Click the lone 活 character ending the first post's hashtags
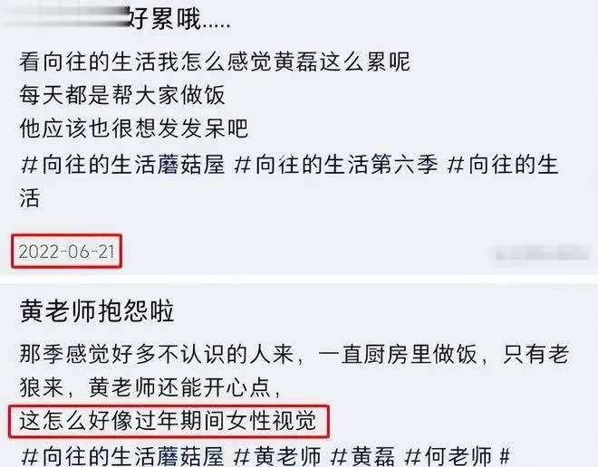Screen dimensions: 598x467 (x=30, y=198)
